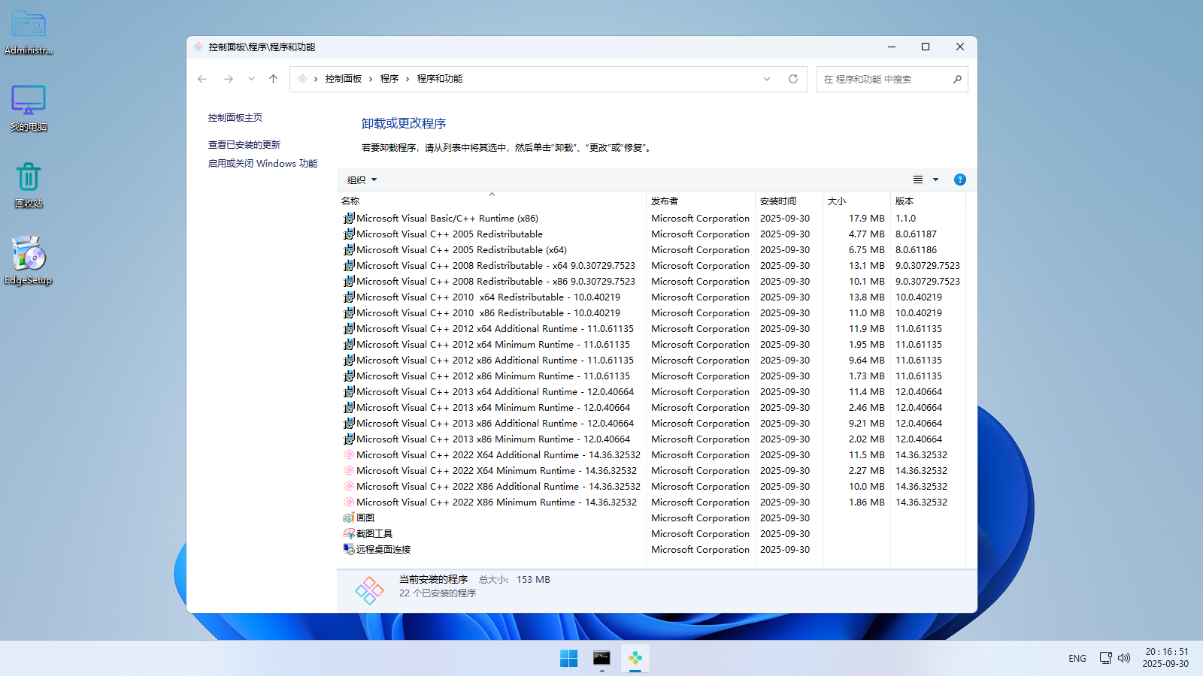Click the 截图工具 program icon
Viewport: 1203px width, 676px height.
pyautogui.click(x=349, y=534)
